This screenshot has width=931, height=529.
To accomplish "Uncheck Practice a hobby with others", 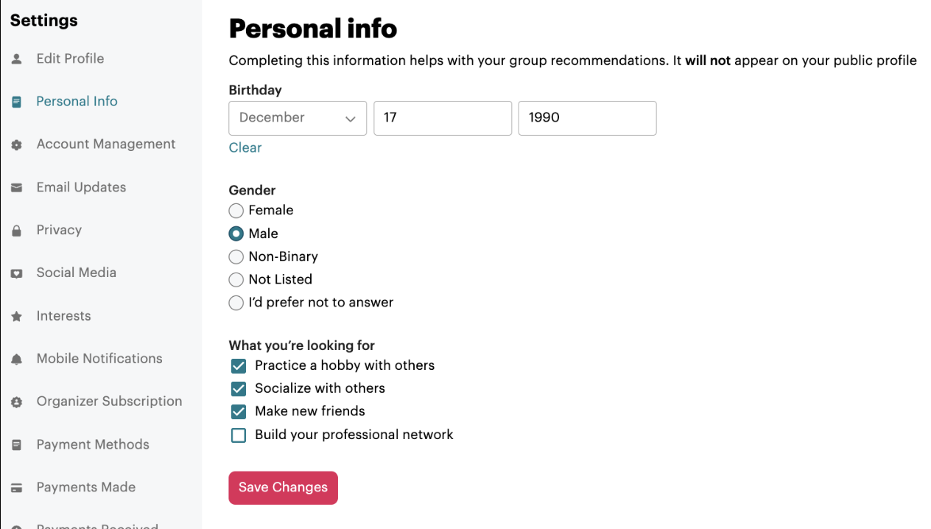I will click(x=238, y=365).
